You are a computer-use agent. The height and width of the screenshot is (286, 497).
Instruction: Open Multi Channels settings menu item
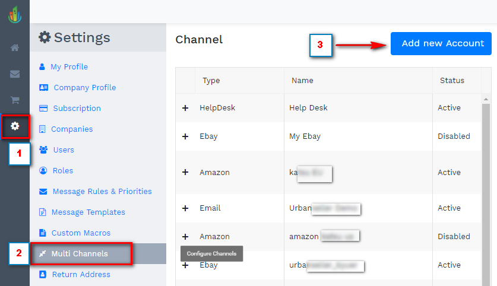coord(80,254)
